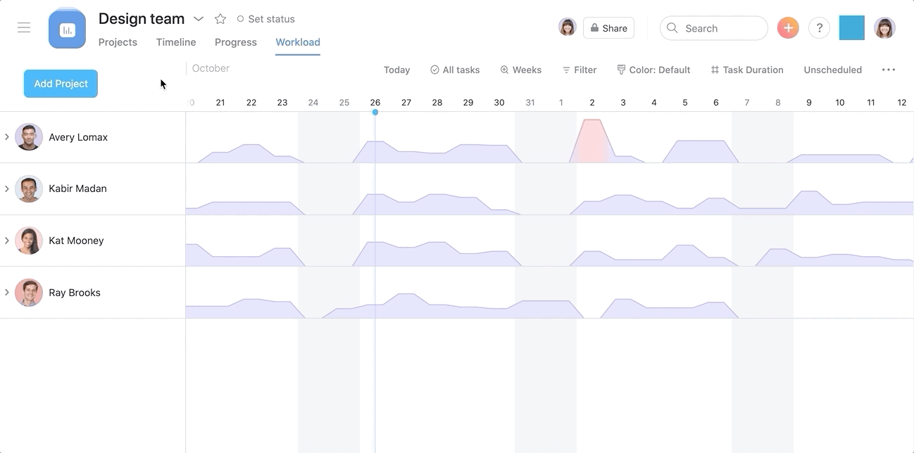
Task: Click the name Avery Lomax
Action: click(x=78, y=137)
